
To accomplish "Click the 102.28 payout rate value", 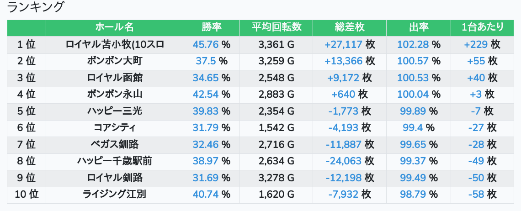I will [x=413, y=45].
